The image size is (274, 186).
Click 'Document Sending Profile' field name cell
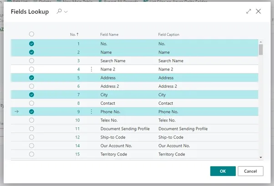125,129
